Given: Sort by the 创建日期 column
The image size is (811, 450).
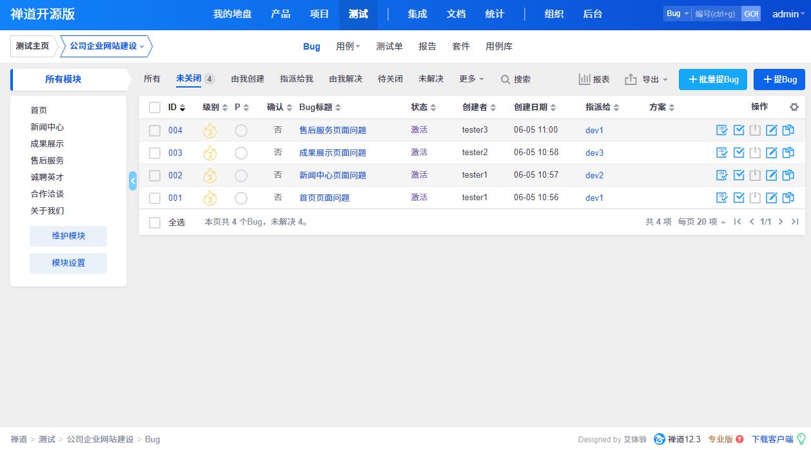Looking at the screenshot, I should [x=535, y=108].
